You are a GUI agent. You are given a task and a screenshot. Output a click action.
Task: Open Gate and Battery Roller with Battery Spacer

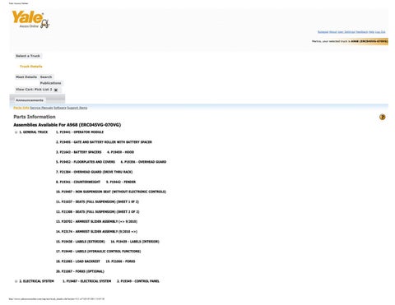point(104,142)
